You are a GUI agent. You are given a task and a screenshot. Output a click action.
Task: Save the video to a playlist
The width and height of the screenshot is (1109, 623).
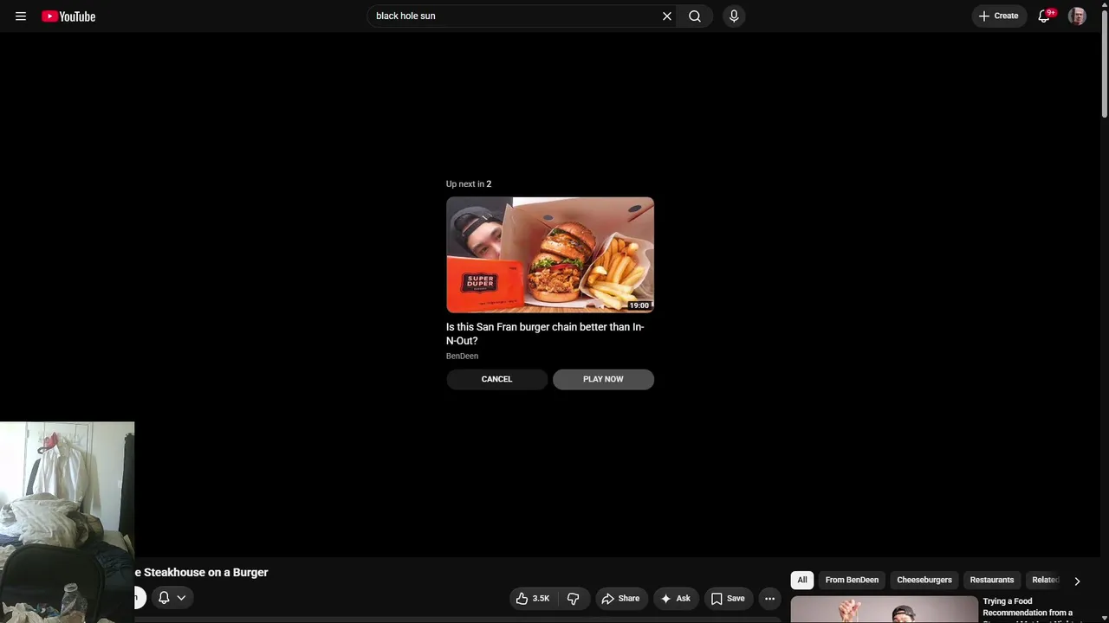729,598
